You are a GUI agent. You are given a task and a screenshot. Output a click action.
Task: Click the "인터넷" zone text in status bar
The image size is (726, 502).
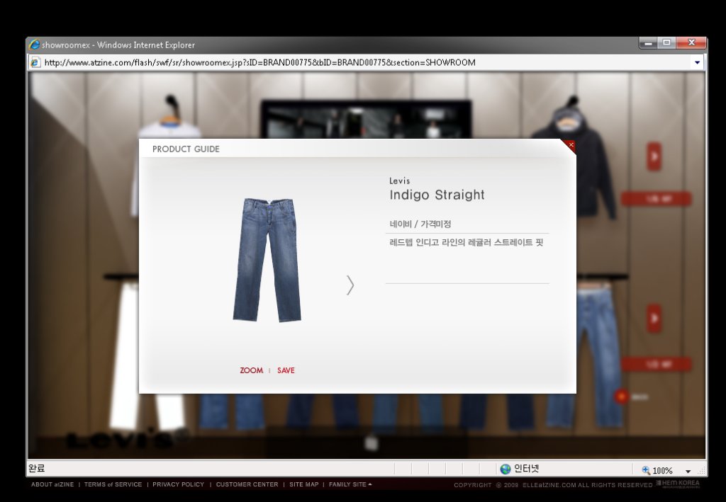click(x=527, y=469)
